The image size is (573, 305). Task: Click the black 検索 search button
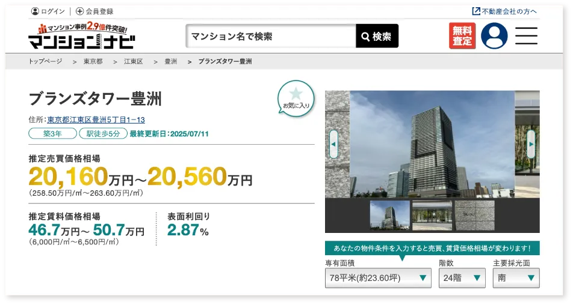pos(377,36)
